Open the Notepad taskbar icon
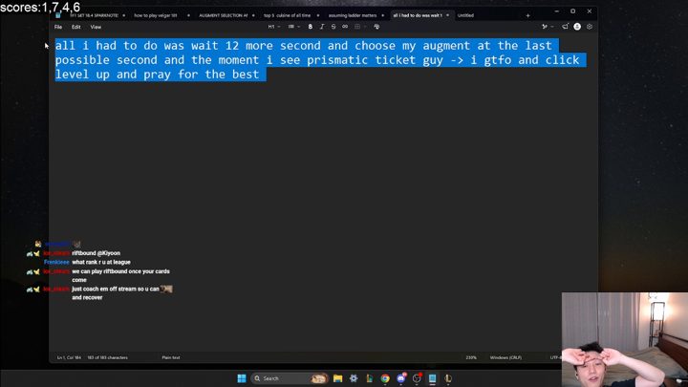 point(432,378)
